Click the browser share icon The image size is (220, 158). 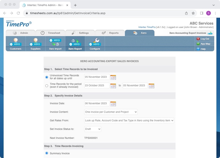pyautogui.click(x=186, y=13)
